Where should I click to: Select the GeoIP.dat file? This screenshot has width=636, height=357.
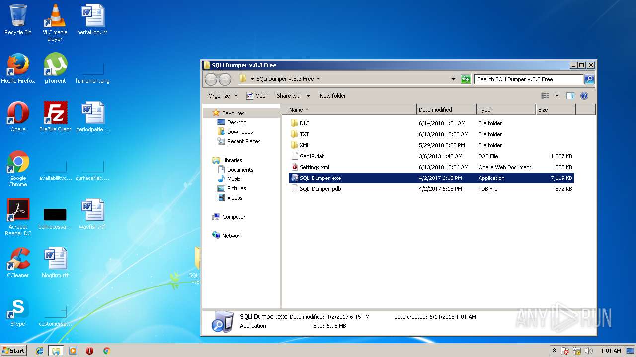pyautogui.click(x=431, y=156)
